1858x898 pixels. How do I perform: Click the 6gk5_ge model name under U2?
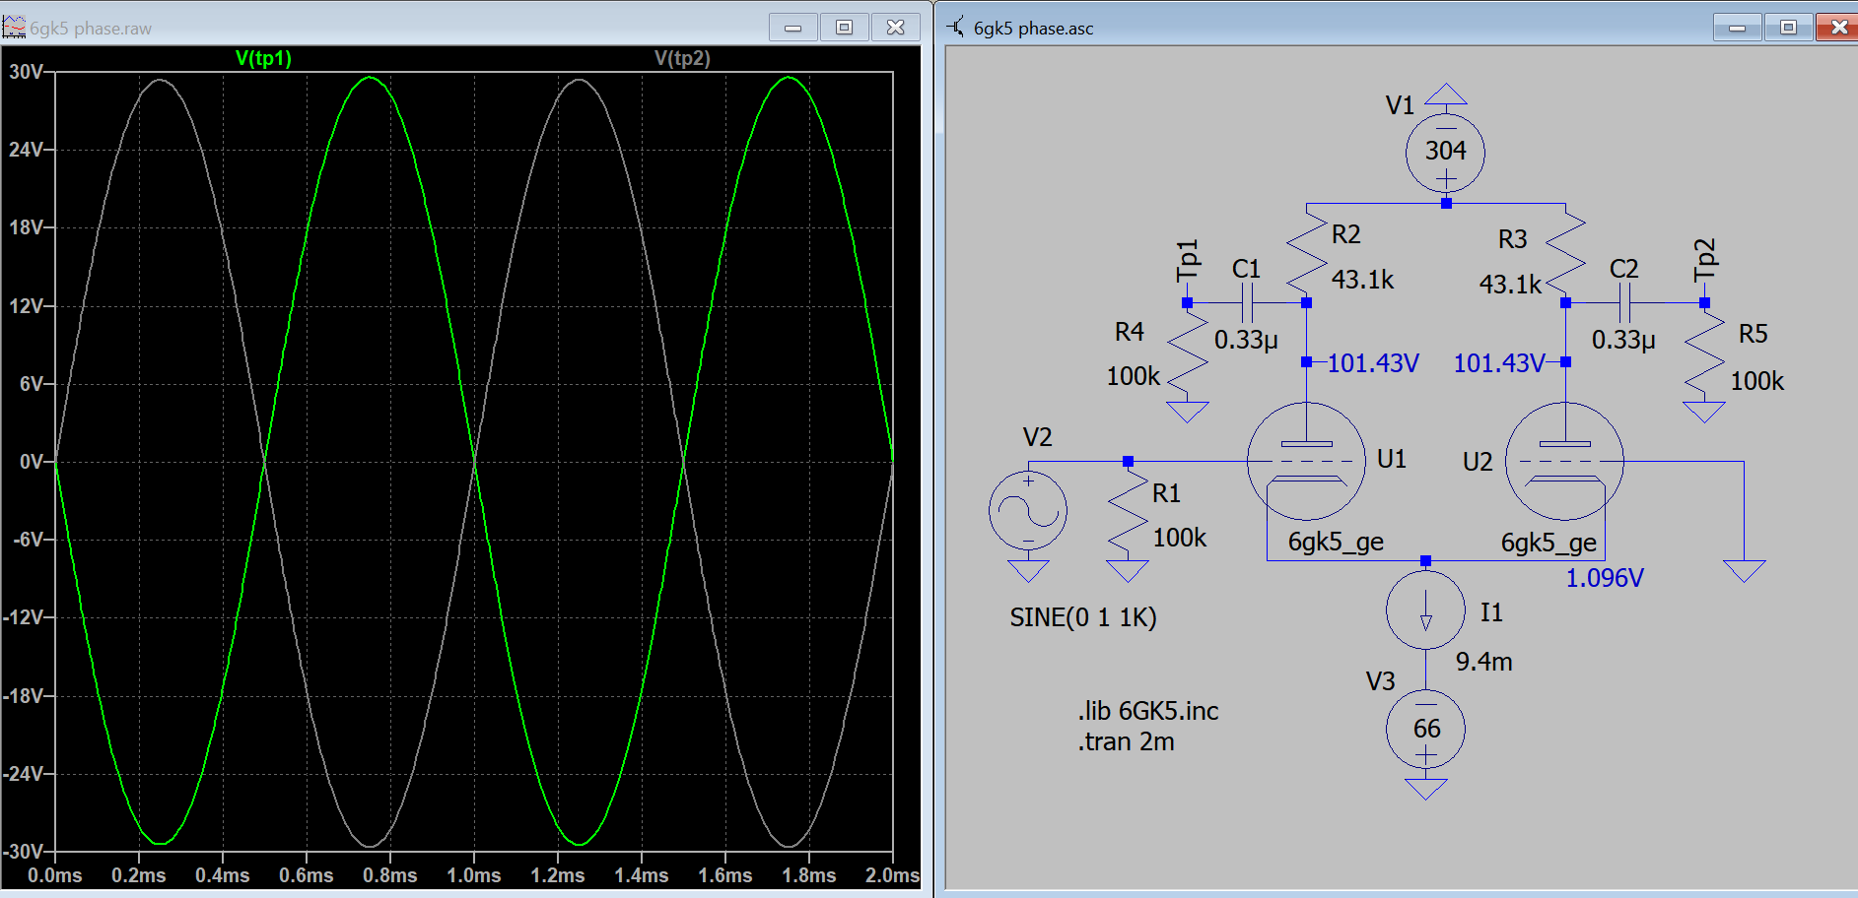pos(1548,544)
